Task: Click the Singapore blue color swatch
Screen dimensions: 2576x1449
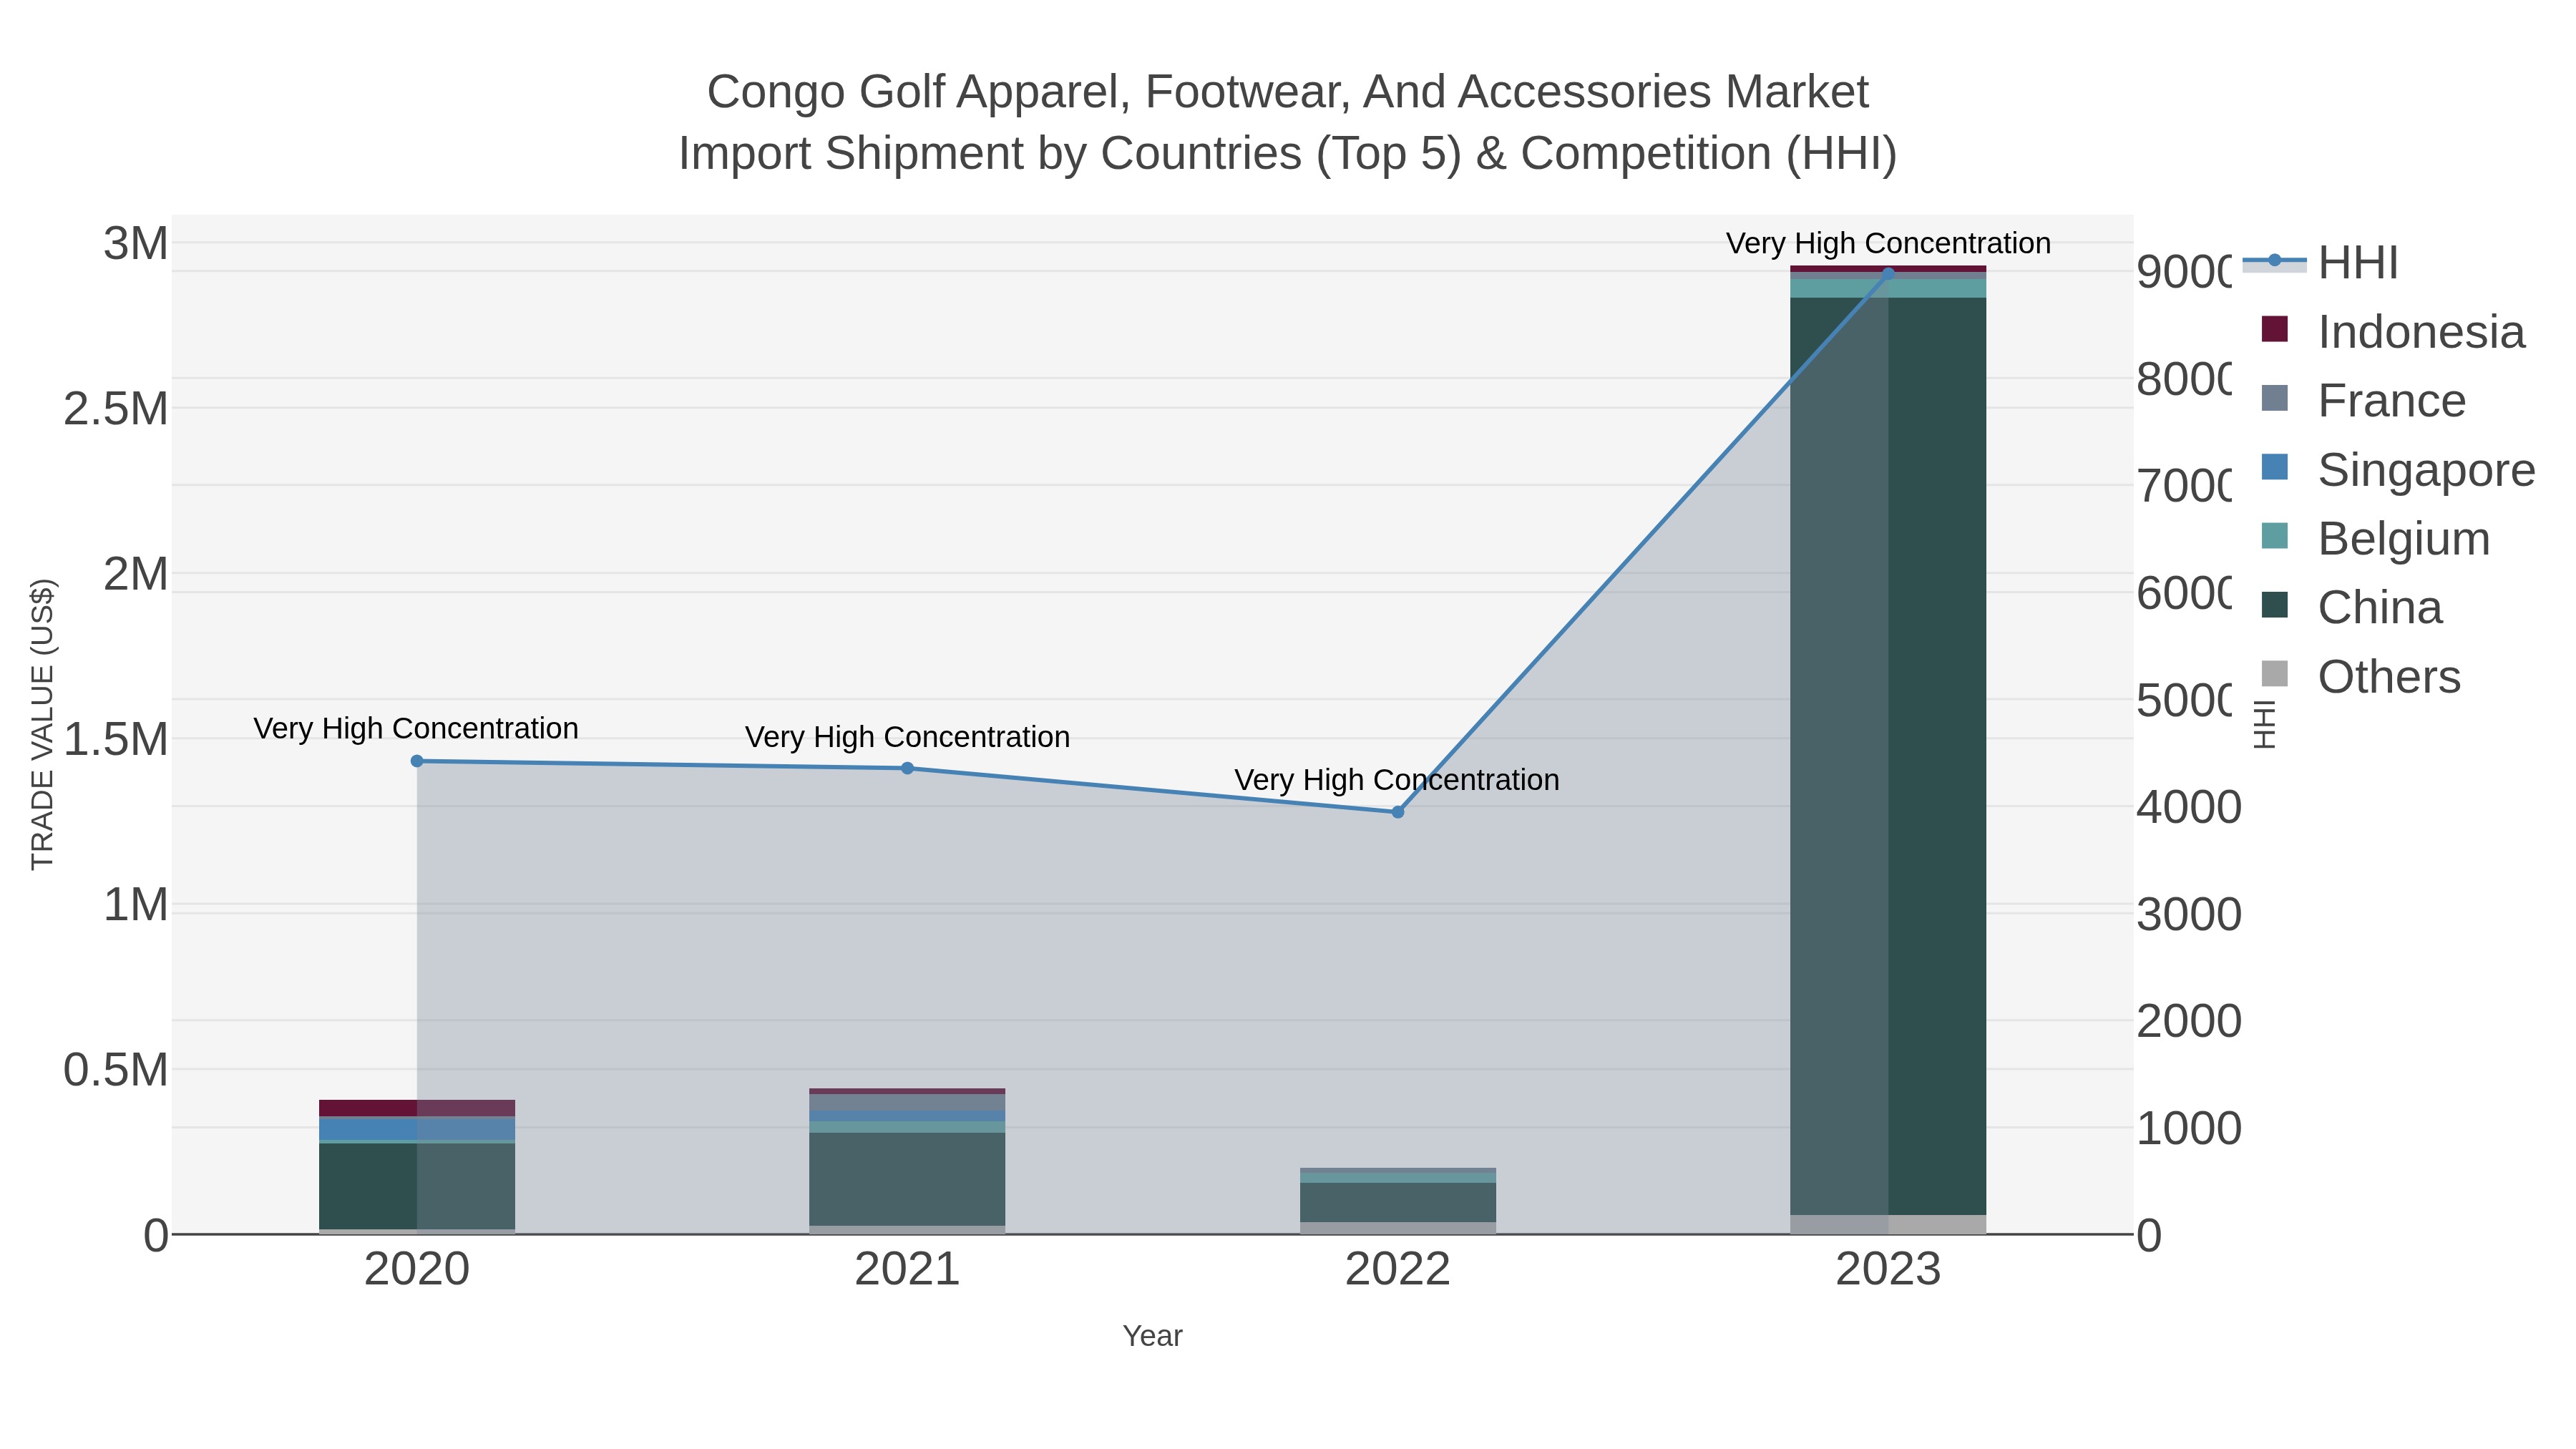Action: (x=2274, y=467)
